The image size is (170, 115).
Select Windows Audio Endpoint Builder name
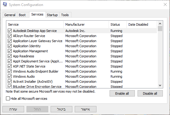click(x=36, y=71)
